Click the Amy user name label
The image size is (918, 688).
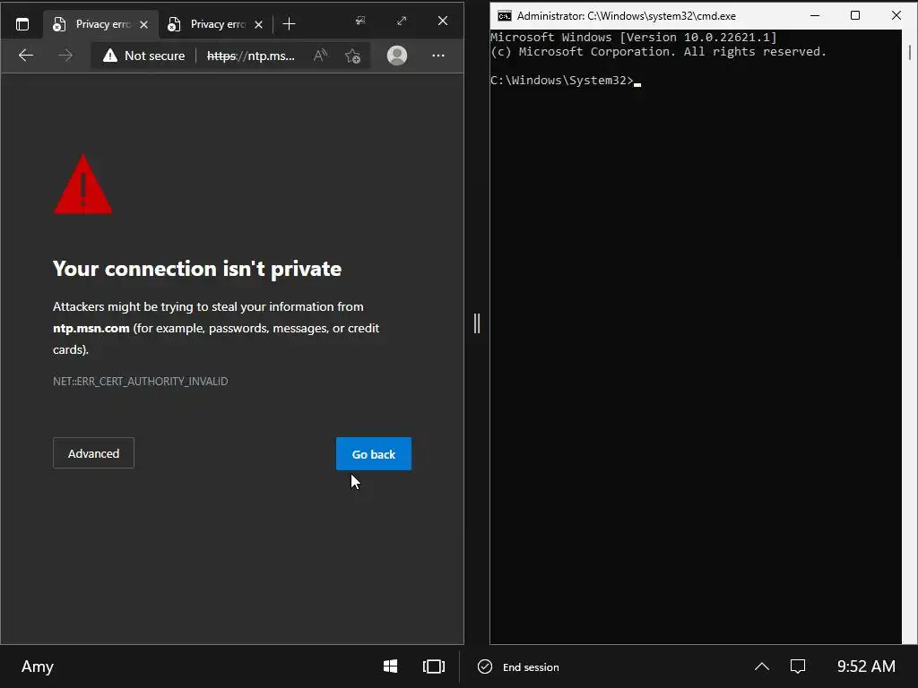(x=38, y=666)
